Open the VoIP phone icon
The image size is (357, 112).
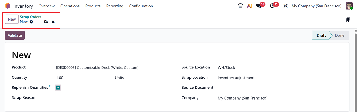point(240,6)
